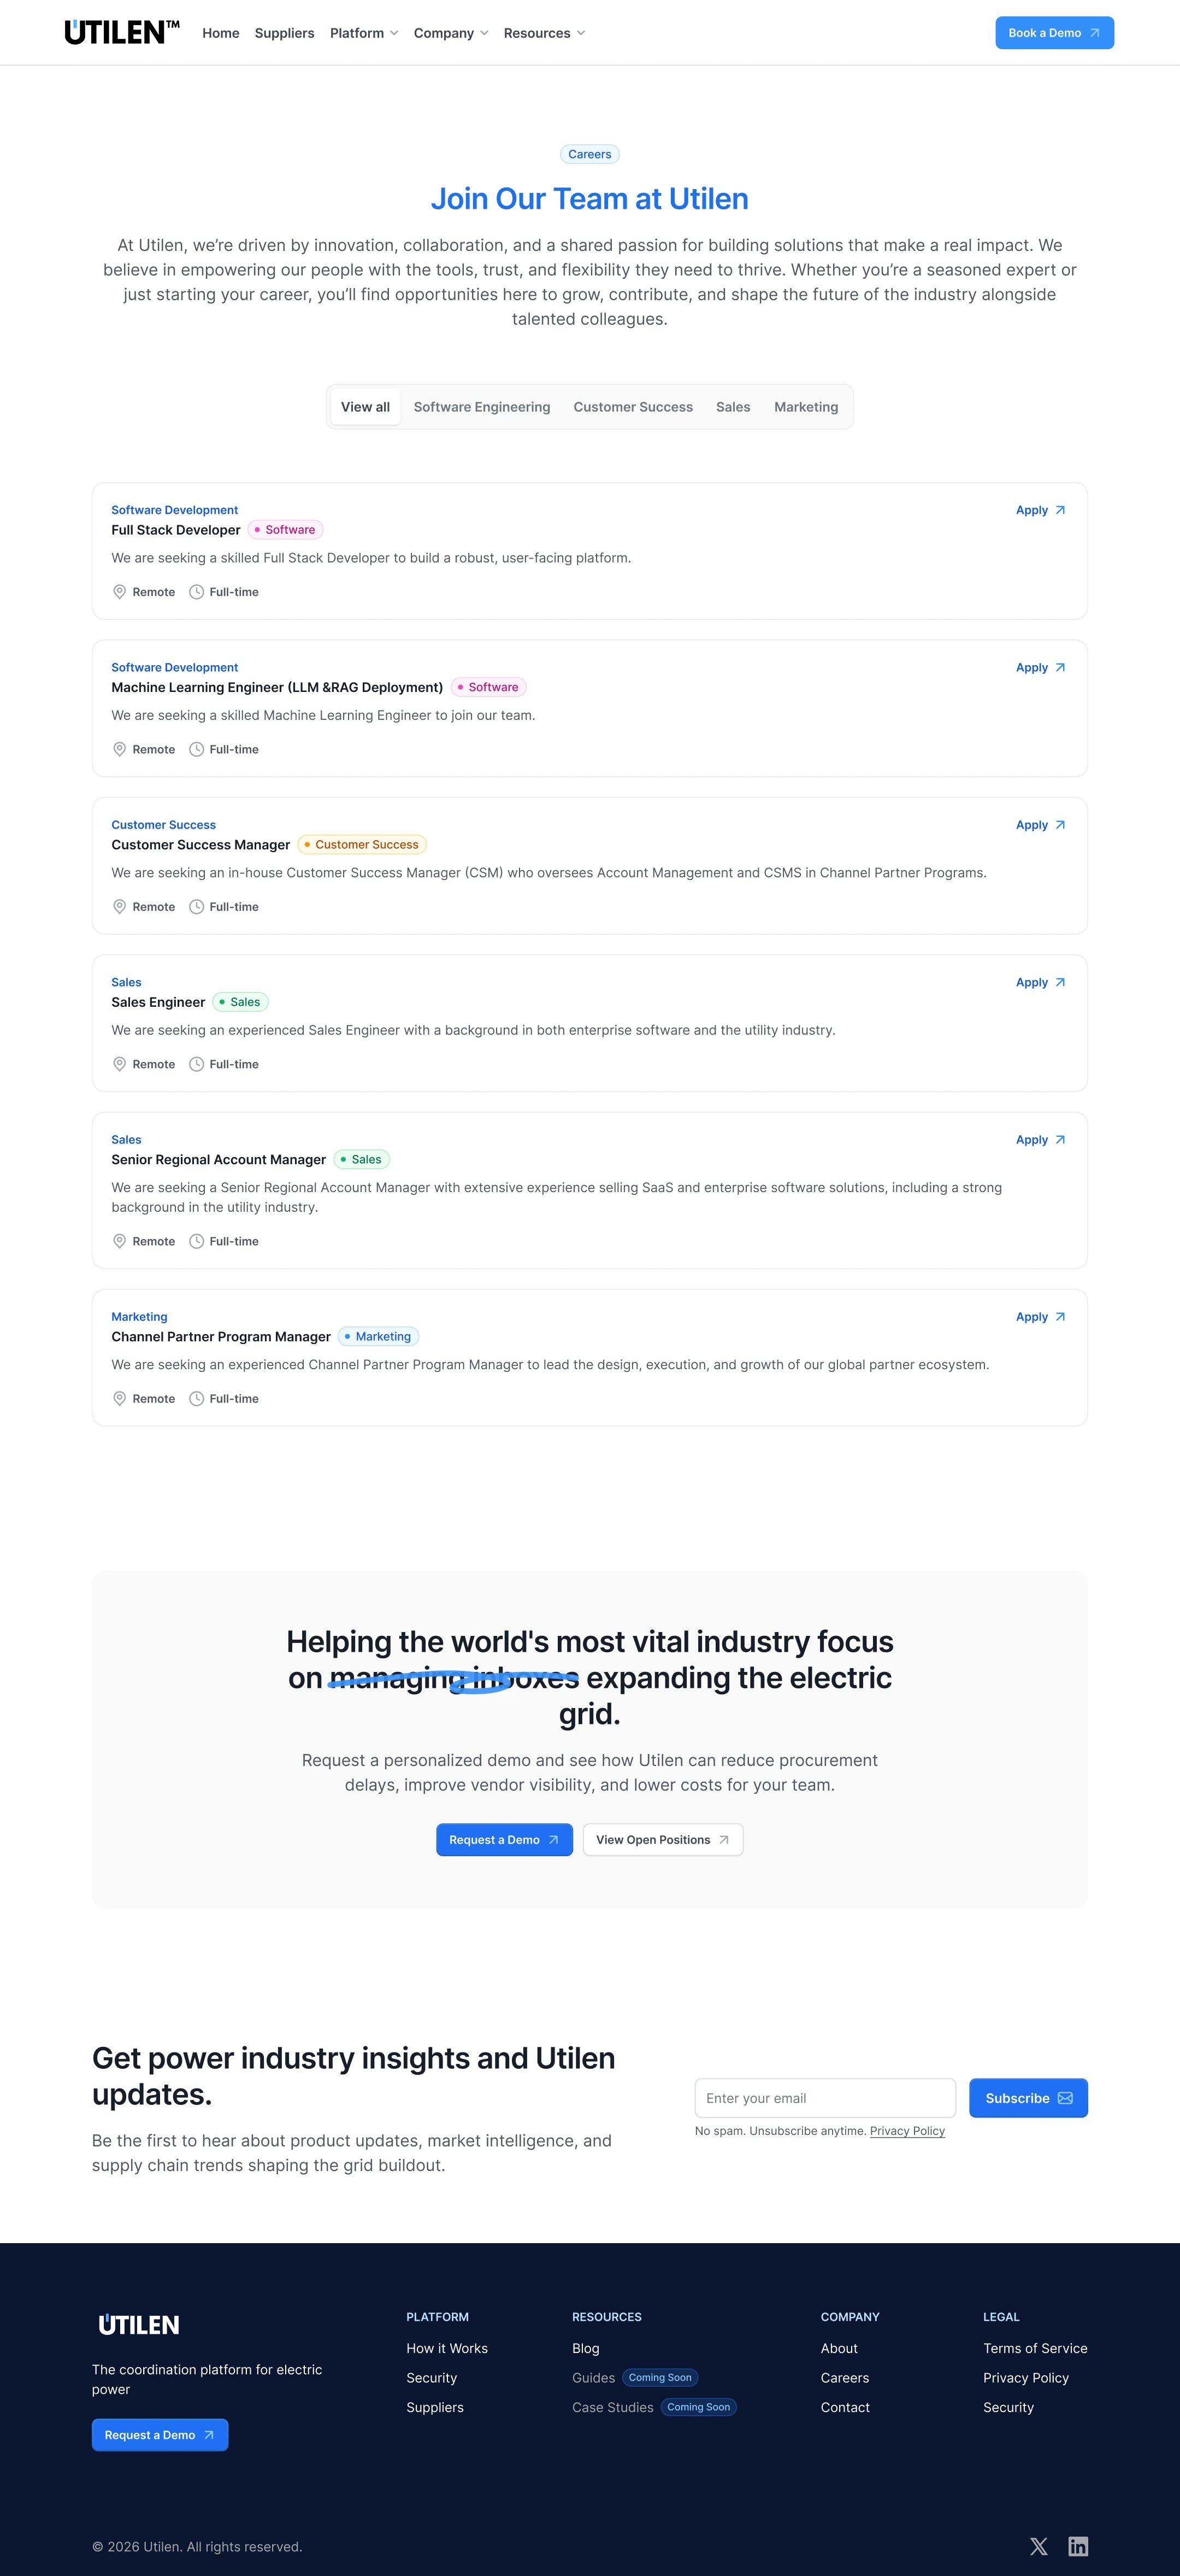Expand the Company dropdown menu
This screenshot has width=1180, height=2576.
(x=451, y=33)
